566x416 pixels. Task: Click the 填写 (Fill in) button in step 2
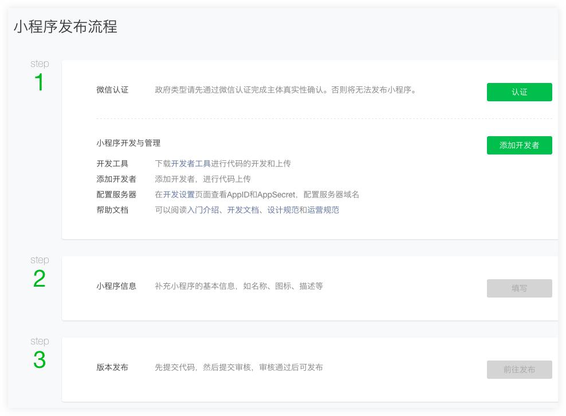tap(519, 288)
